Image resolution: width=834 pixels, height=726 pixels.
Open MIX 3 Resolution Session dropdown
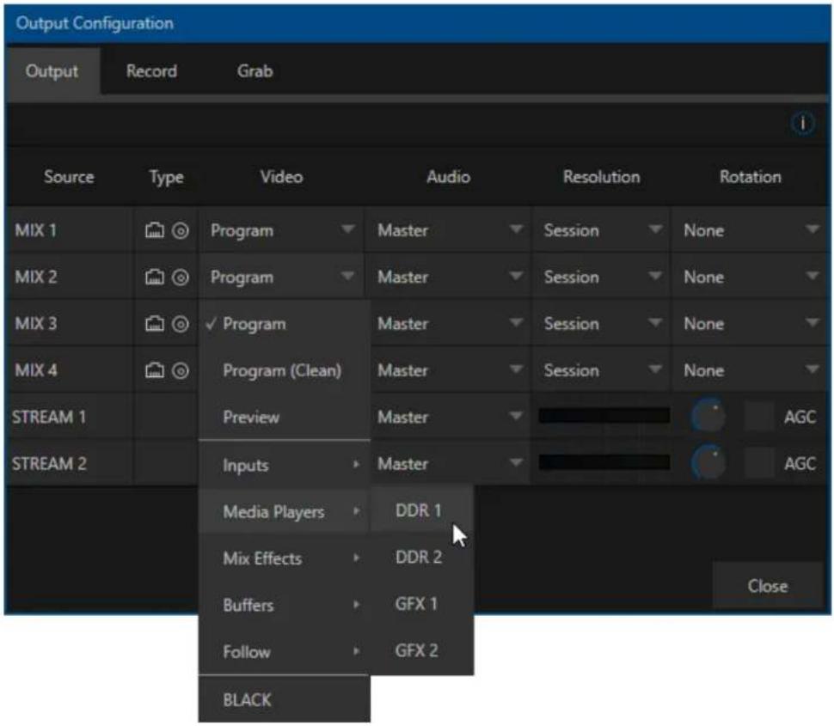(x=601, y=324)
